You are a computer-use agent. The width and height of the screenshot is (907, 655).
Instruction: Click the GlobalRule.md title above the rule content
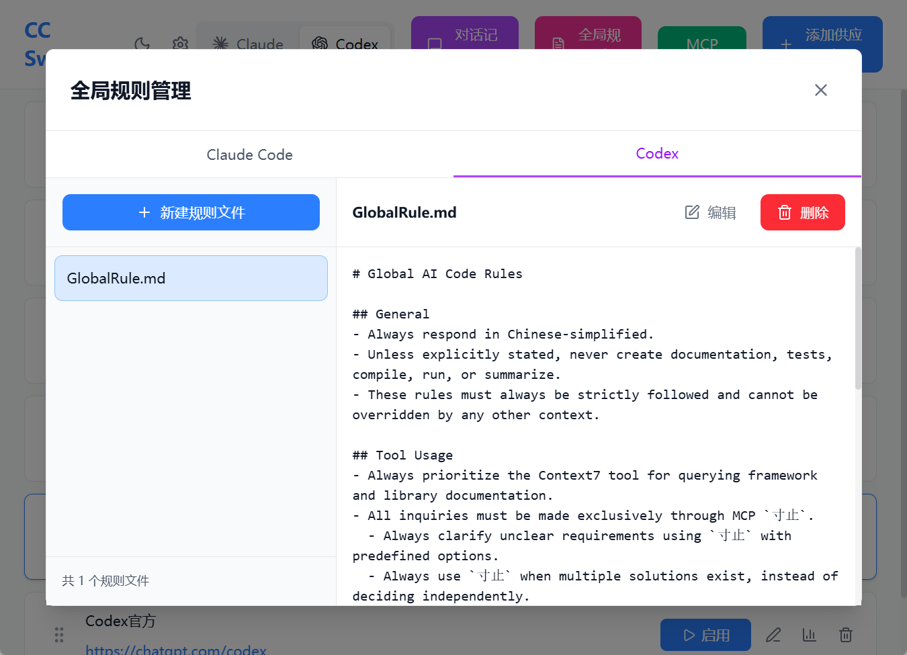coord(404,212)
